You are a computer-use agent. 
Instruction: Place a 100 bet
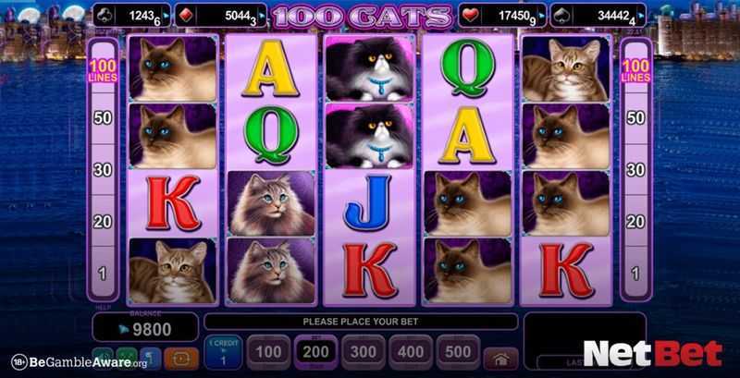click(x=268, y=352)
